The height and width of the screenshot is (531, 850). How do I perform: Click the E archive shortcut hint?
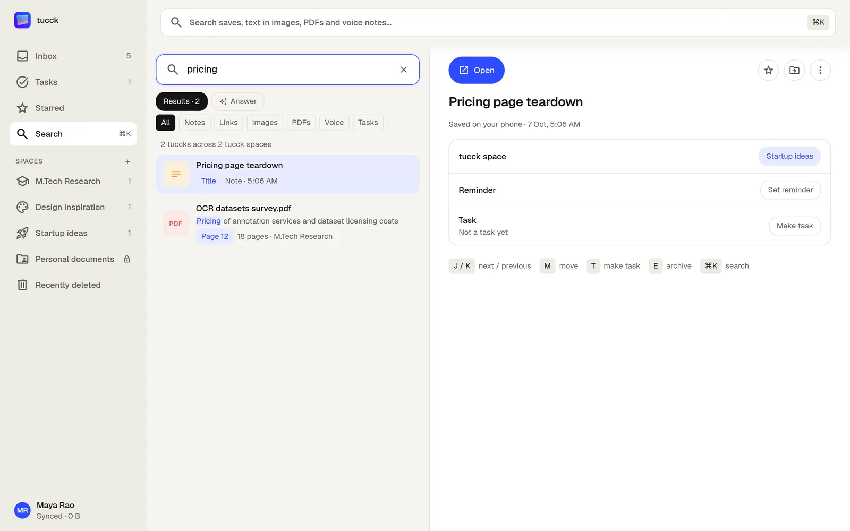[656, 266]
